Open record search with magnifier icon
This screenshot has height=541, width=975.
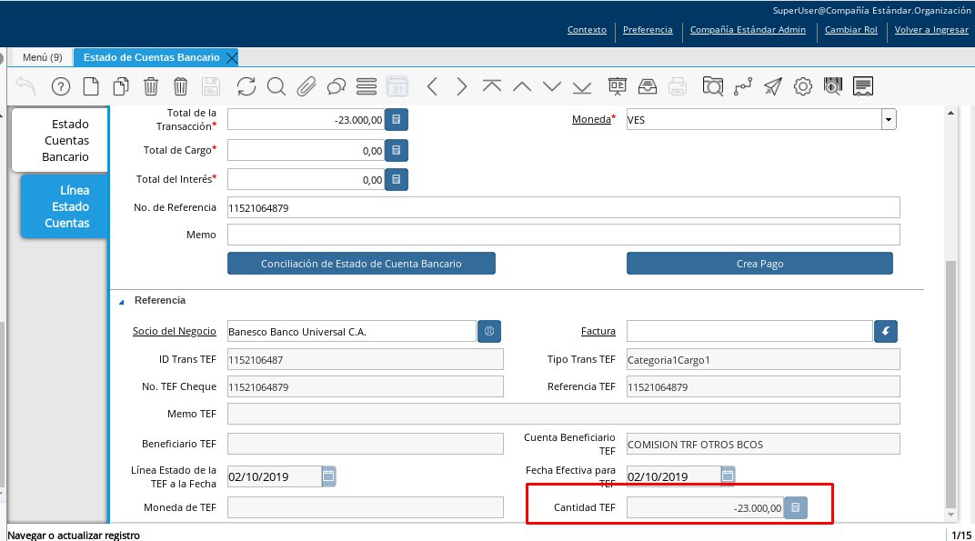276,86
